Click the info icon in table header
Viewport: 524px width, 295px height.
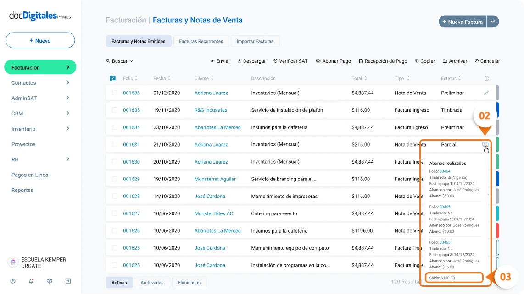point(487,79)
